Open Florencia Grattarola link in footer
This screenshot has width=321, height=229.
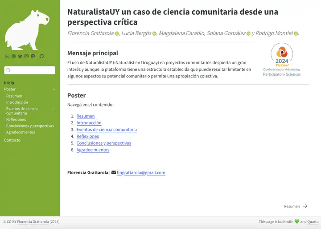[x=33, y=221]
